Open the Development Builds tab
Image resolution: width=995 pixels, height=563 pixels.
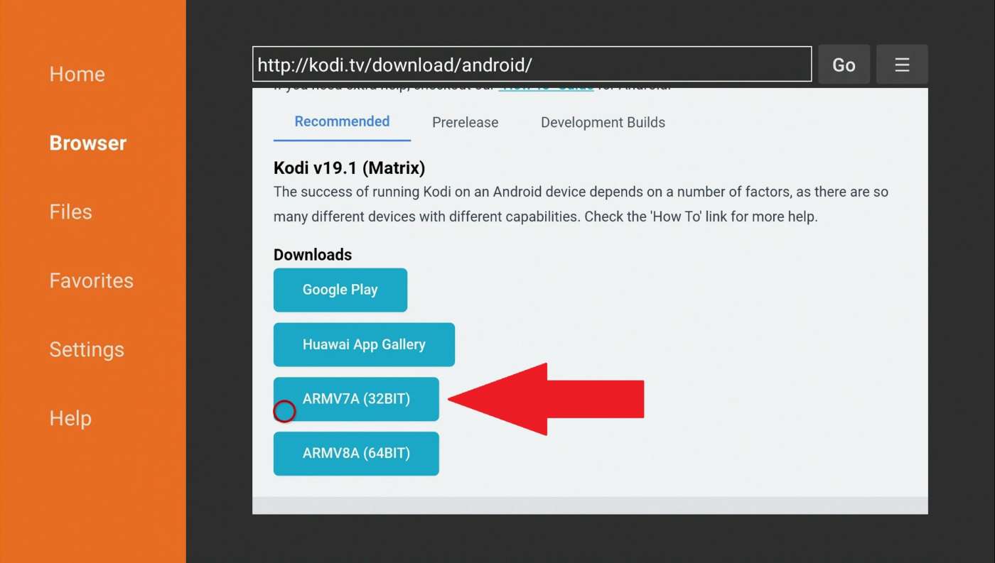[603, 122]
